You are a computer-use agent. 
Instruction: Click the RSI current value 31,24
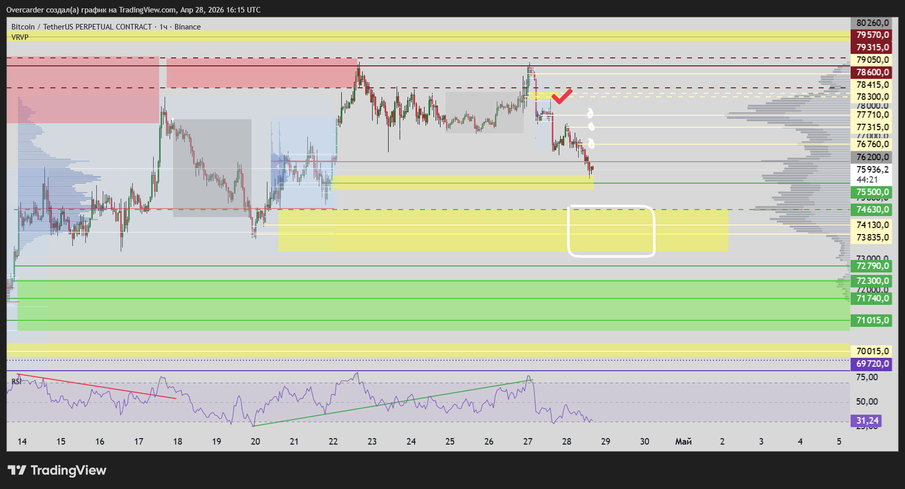point(866,421)
